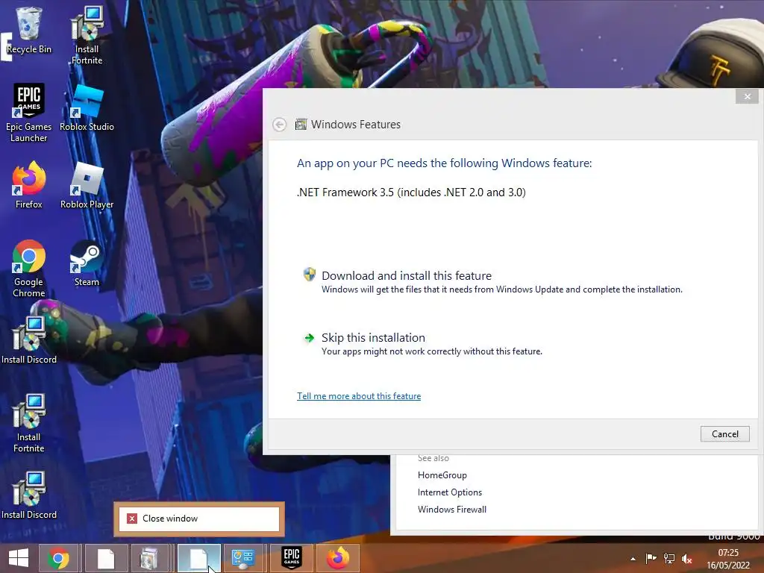This screenshot has width=764, height=573.
Task: Open Tell me more about this feature
Action: (359, 396)
